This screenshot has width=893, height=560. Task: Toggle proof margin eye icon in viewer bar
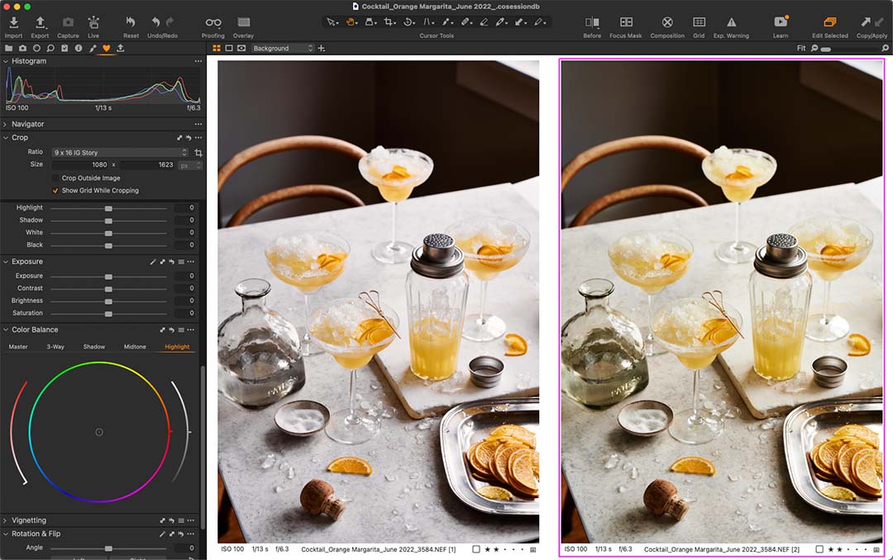point(241,49)
